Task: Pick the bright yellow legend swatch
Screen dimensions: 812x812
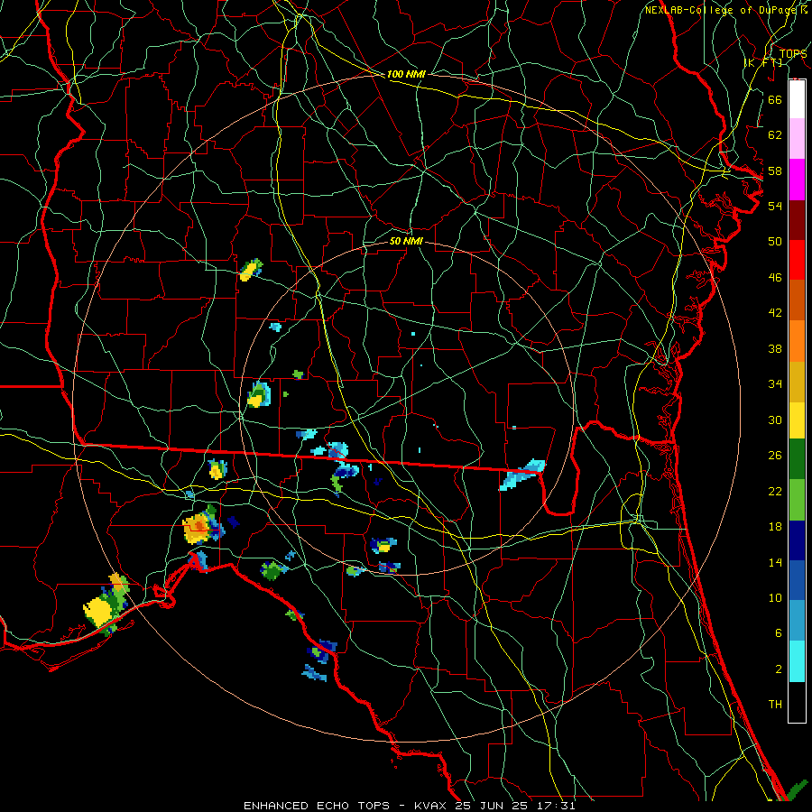Action: [x=797, y=420]
